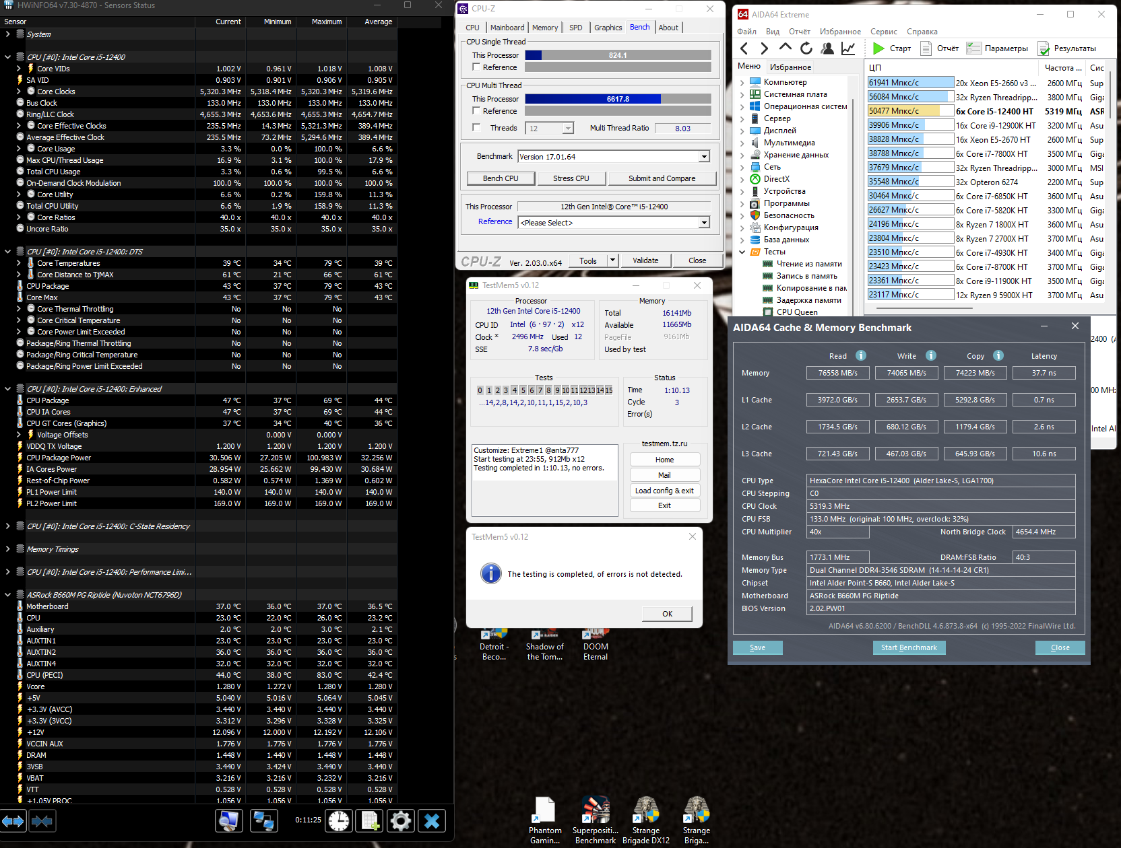Click OK in the TestMem5 completion dialog
The image size is (1121, 848).
pyautogui.click(x=667, y=614)
